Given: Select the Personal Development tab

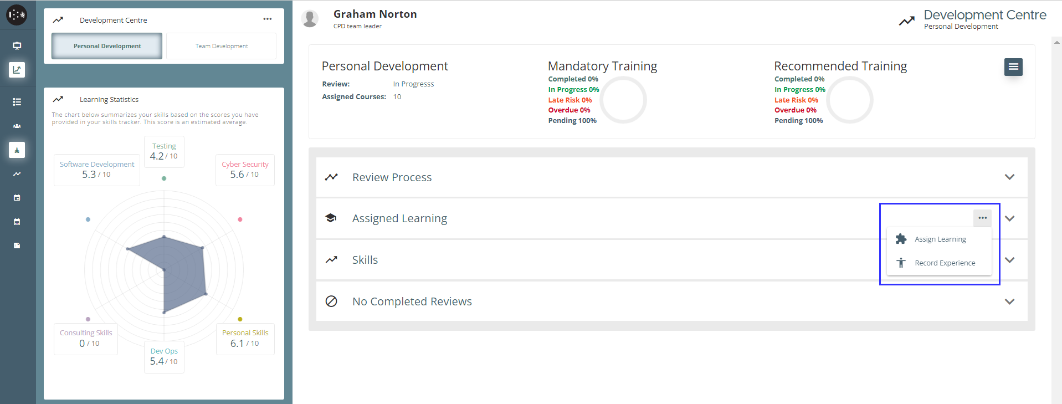Looking at the screenshot, I should [107, 46].
